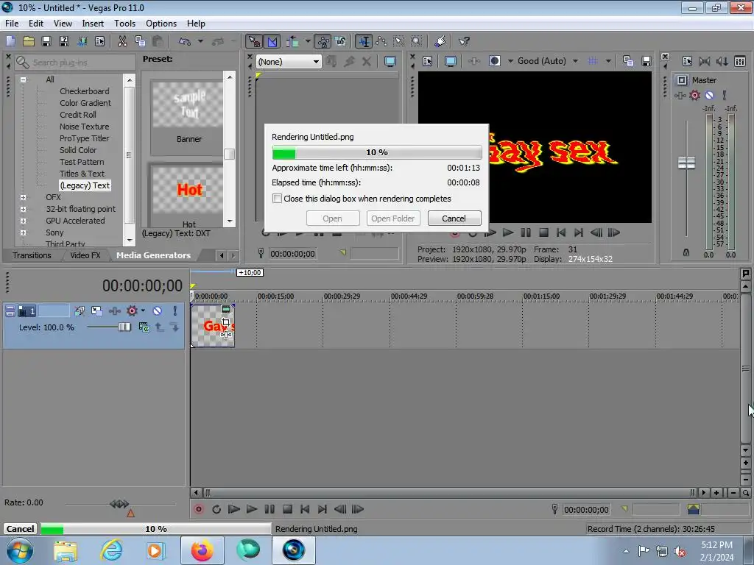754x565 pixels.
Task: Click the New project icon
Action: [10, 41]
